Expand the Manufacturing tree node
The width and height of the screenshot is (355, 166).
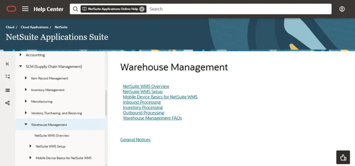pyautogui.click(x=26, y=101)
